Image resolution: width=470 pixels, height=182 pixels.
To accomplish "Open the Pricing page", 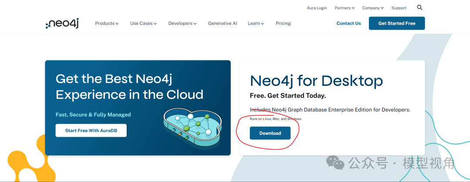I will [283, 24].
